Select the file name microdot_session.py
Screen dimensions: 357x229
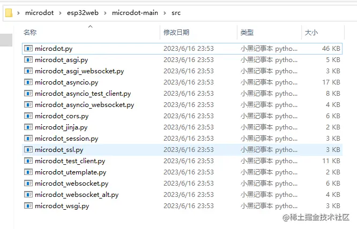click(66, 139)
